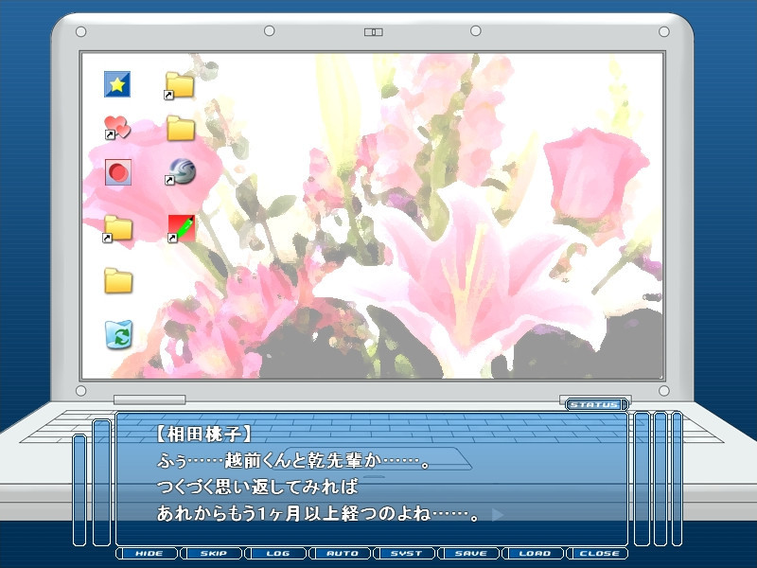Image resolution: width=757 pixels, height=568 pixels.
Task: Open the pink hearts shortcut icon
Action: point(117,128)
